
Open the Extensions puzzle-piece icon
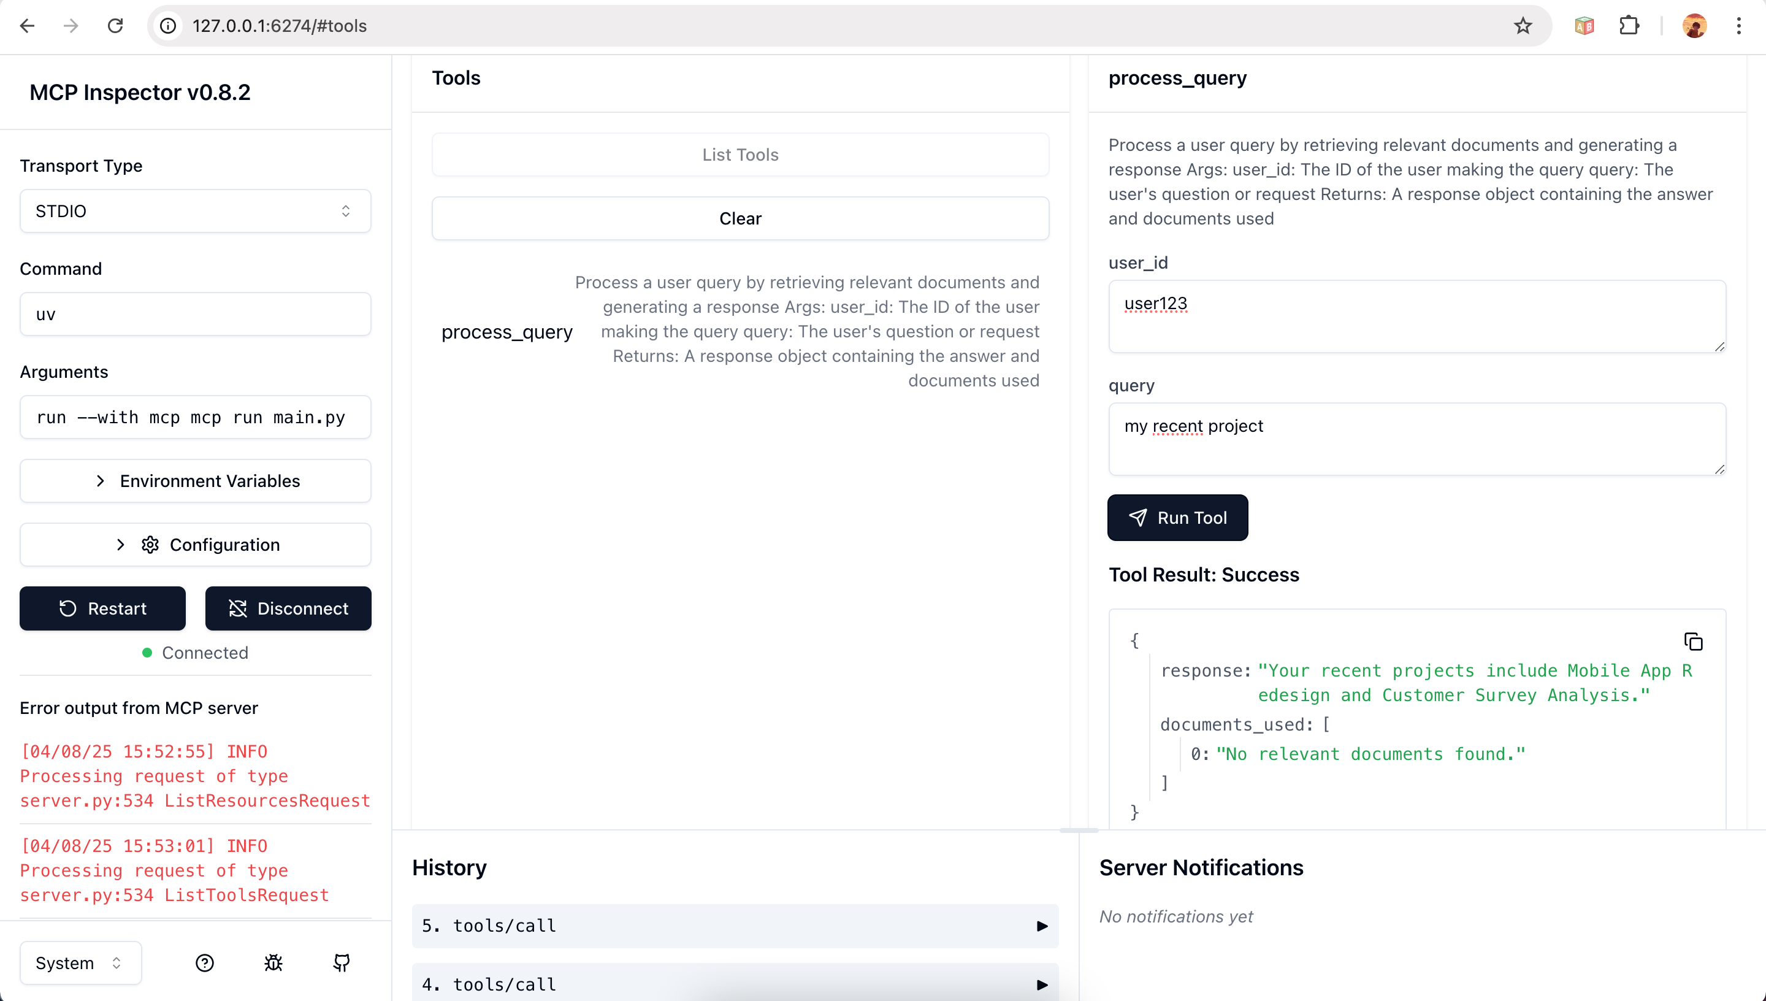pos(1629,26)
